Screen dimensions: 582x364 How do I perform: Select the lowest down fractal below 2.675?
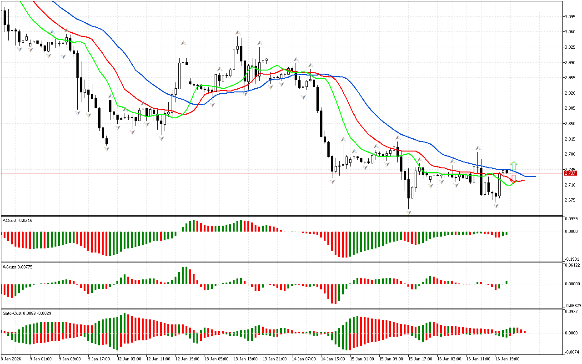pyautogui.click(x=409, y=212)
